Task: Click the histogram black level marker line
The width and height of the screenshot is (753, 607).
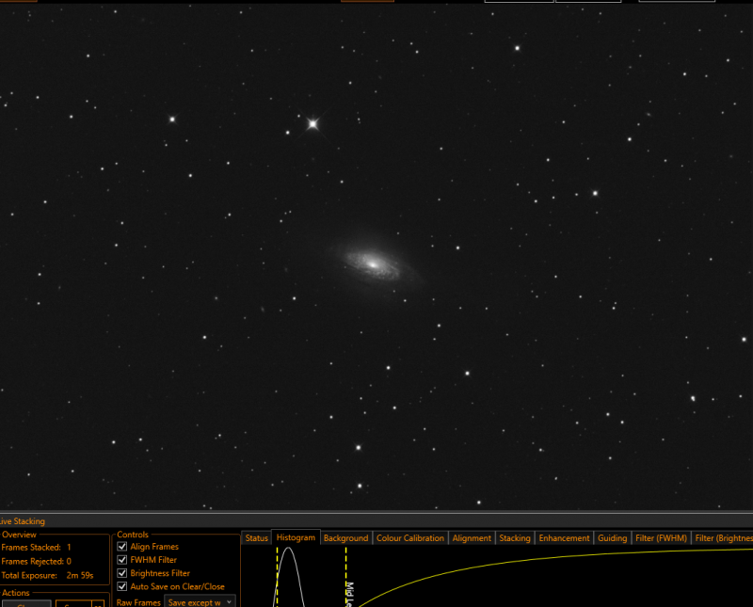Action: (277, 576)
